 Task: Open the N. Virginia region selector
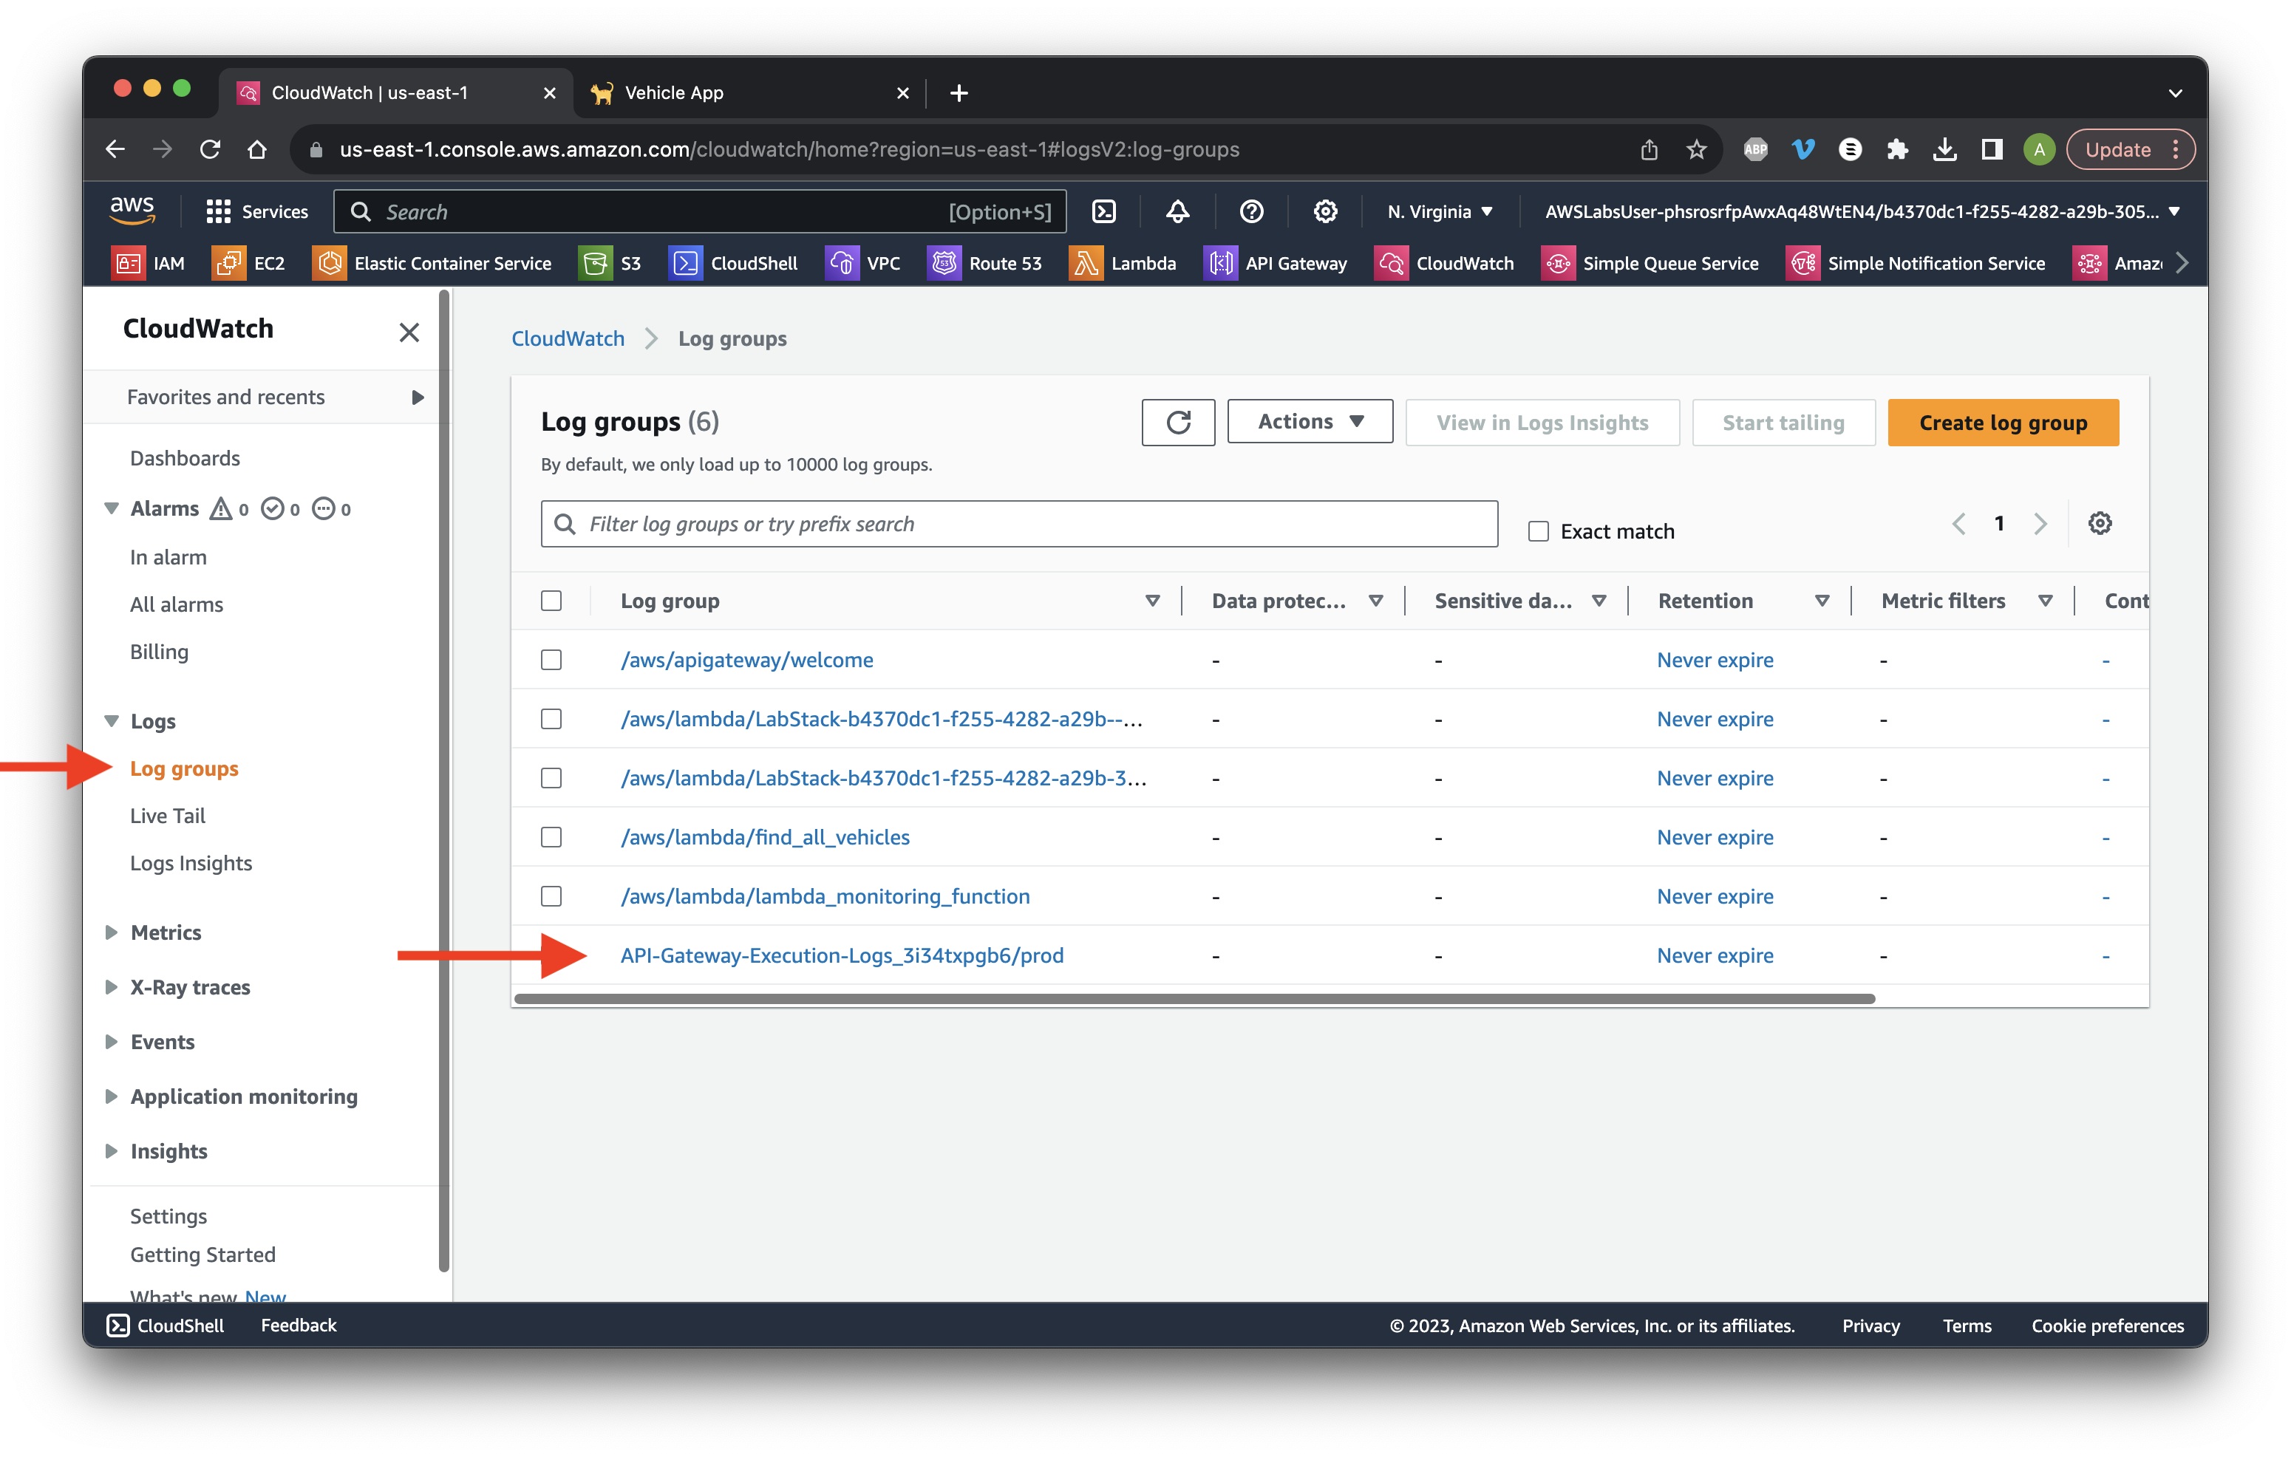coord(1440,211)
